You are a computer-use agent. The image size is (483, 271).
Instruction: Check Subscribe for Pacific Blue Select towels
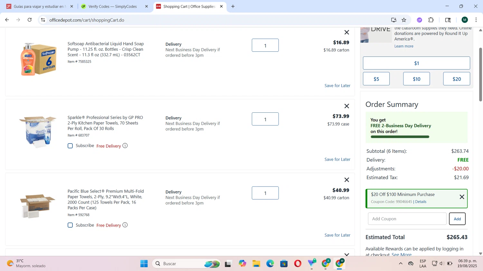[x=70, y=225]
